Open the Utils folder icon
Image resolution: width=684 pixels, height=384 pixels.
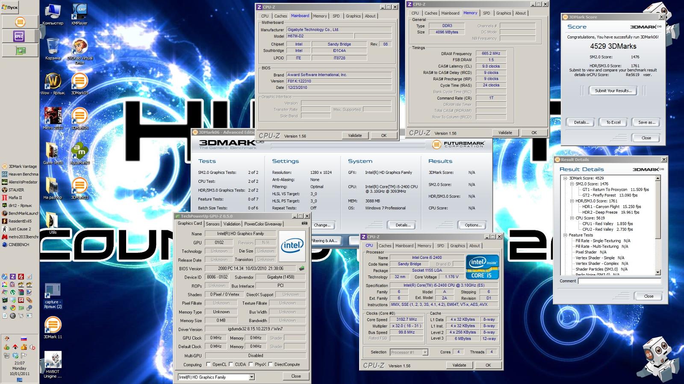coord(53,223)
